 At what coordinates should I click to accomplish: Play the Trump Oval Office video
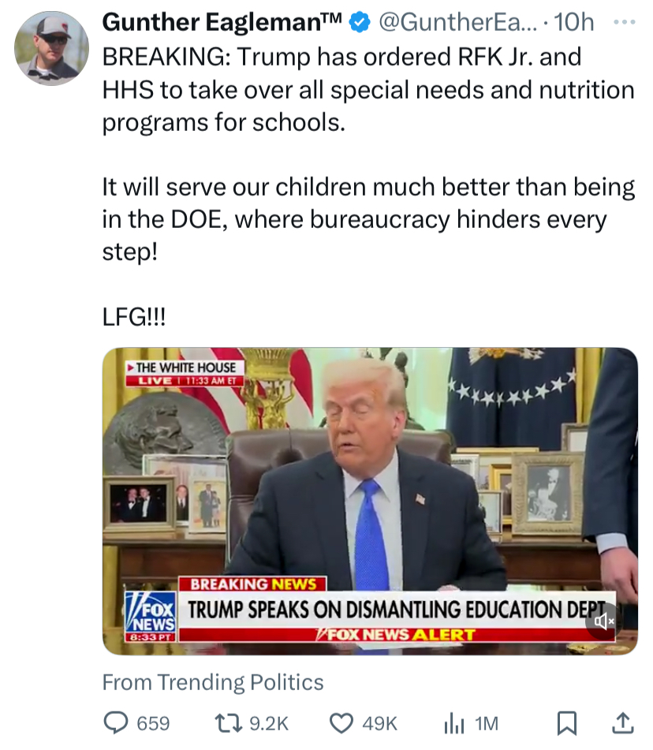[x=370, y=501]
